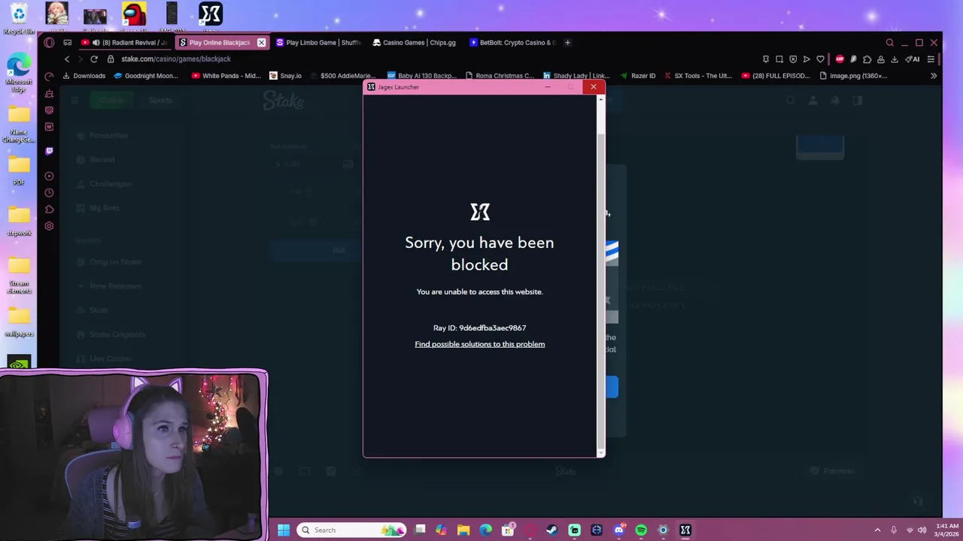
Task: Select the stepwork desktop folder
Action: tap(19, 221)
